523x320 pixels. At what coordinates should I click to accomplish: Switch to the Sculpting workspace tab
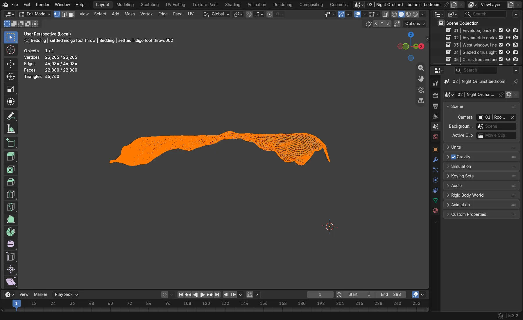pyautogui.click(x=150, y=5)
